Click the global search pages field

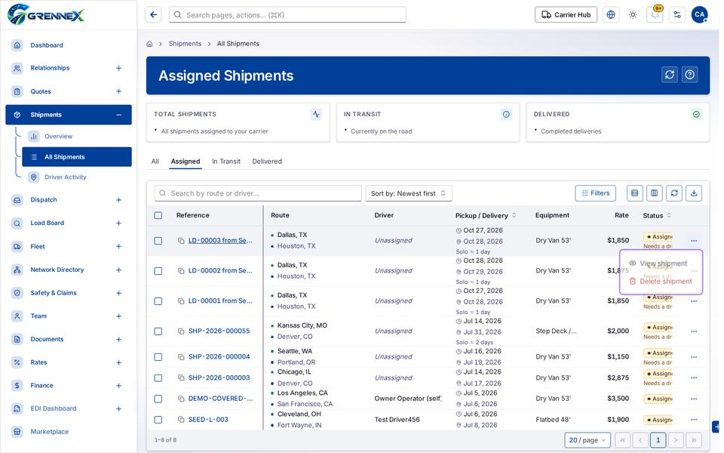pos(287,15)
